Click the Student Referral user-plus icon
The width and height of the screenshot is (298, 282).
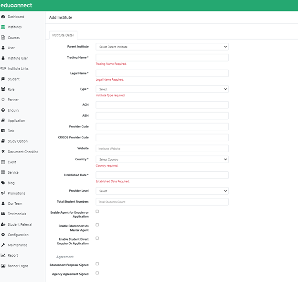[3, 224]
